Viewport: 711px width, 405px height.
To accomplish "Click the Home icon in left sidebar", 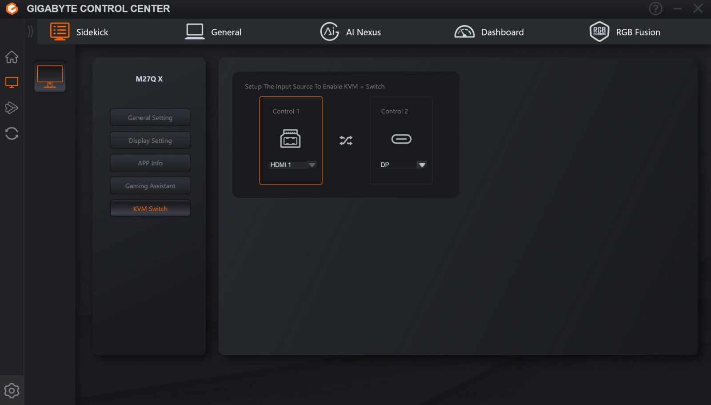I will pyautogui.click(x=12, y=57).
